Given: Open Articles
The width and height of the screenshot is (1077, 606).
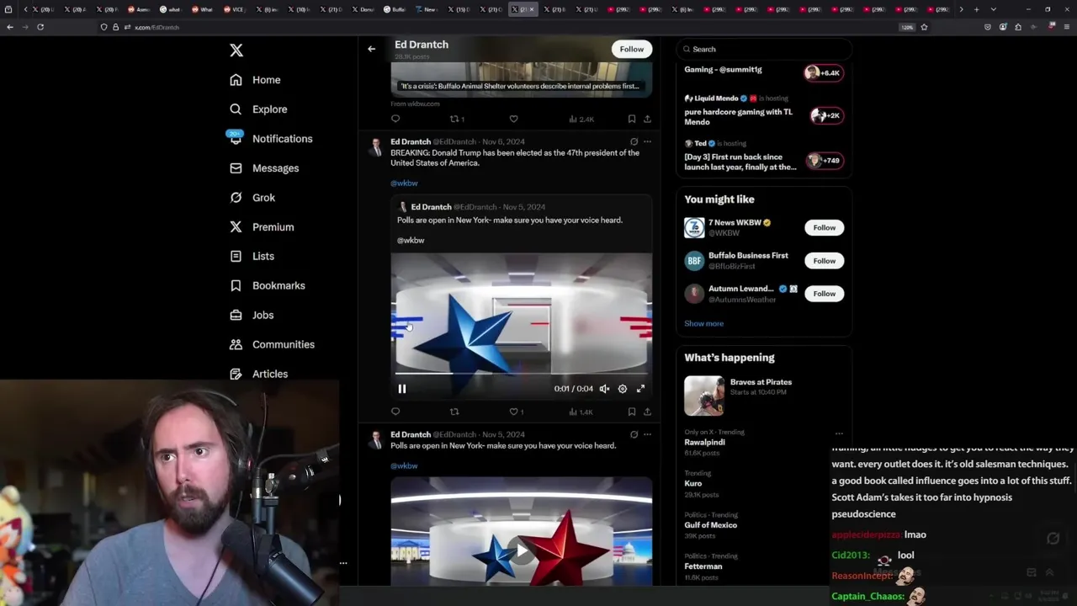Looking at the screenshot, I should click(x=258, y=374).
